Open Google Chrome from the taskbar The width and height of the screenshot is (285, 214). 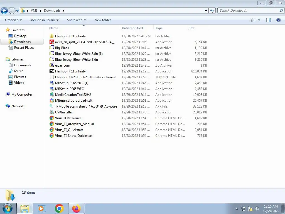(x=59, y=208)
